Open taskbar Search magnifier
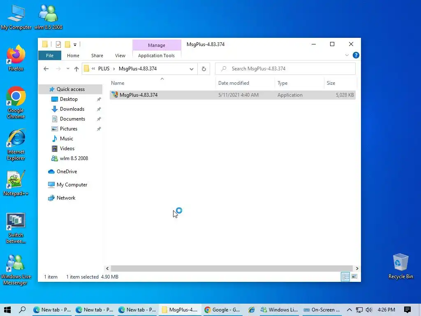Image resolution: width=421 pixels, height=316 pixels. click(x=22, y=310)
